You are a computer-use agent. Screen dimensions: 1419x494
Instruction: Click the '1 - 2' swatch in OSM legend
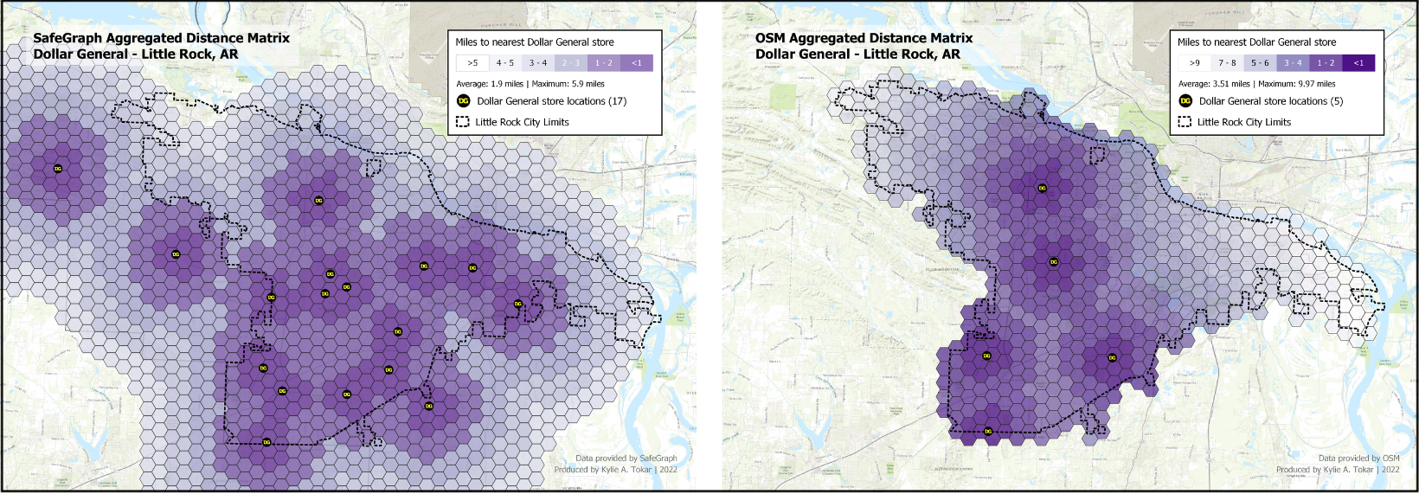[1326, 63]
